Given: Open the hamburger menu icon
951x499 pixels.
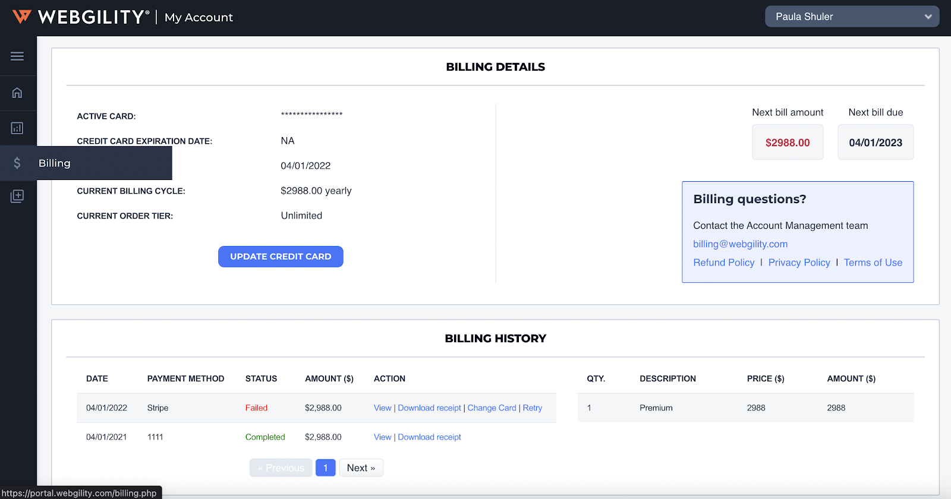Looking at the screenshot, I should [x=17, y=56].
